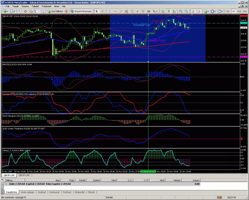The width and height of the screenshot is (249, 200).
Task: Click the 'Uus tellimus' new order button
Action: pos(55,12)
